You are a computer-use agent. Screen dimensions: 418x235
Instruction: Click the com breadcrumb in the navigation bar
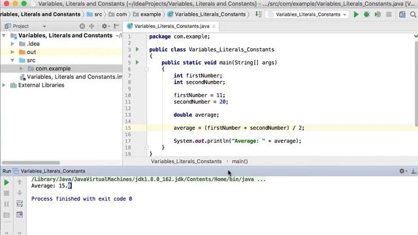click(118, 14)
